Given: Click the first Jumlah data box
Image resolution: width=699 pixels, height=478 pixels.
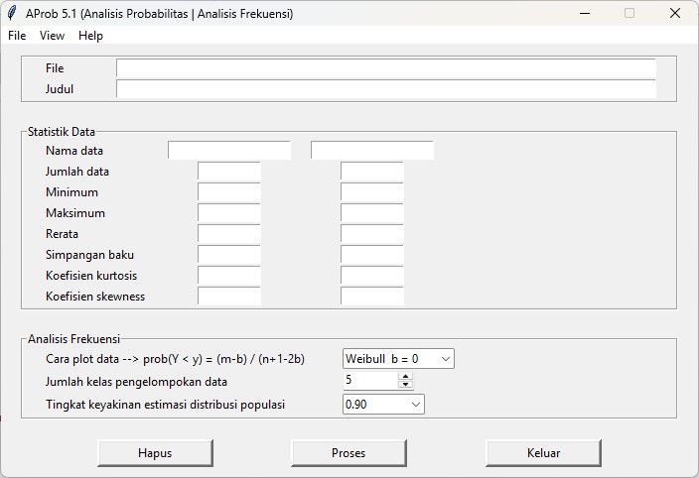Looking at the screenshot, I should (229, 172).
